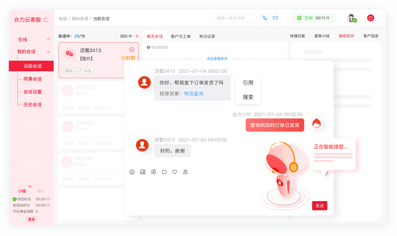Click the agent avatar with green check badge
Image resolution: width=397 pixels, height=236 pixels.
click(351, 18)
